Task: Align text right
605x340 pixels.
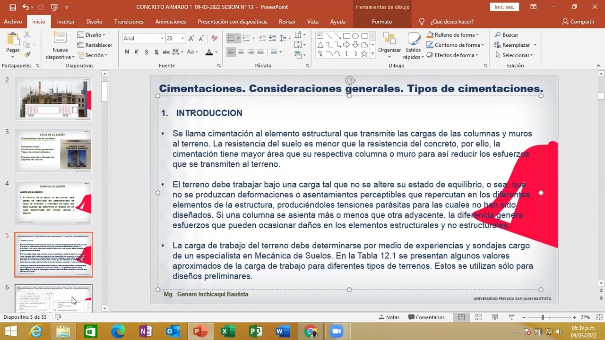Action: click(x=251, y=52)
